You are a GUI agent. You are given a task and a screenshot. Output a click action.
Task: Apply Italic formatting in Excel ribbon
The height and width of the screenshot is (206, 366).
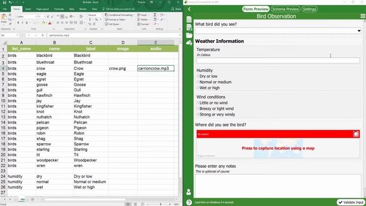pyautogui.click(x=22, y=23)
